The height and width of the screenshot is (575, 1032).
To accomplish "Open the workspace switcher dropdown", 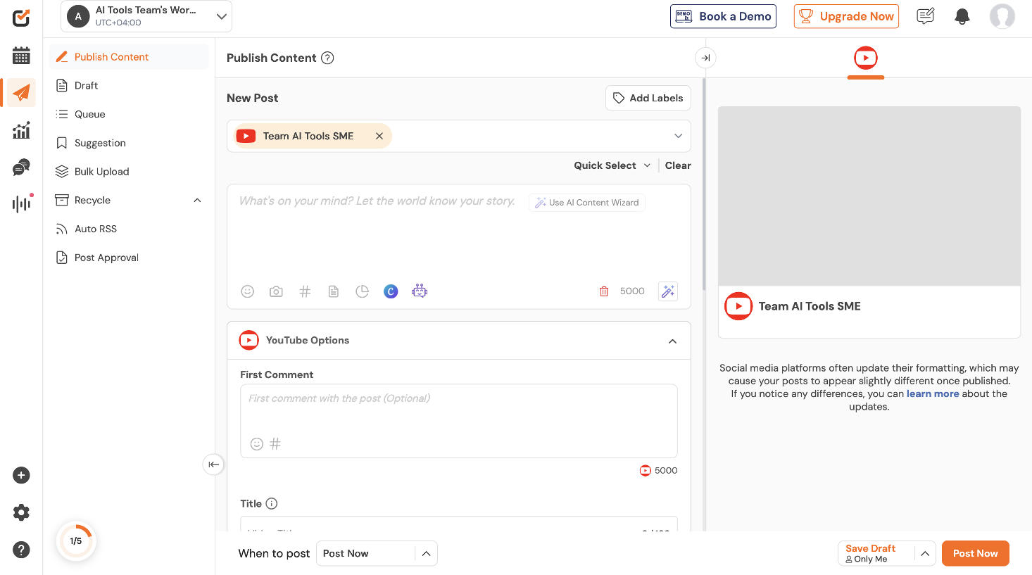I will (222, 15).
